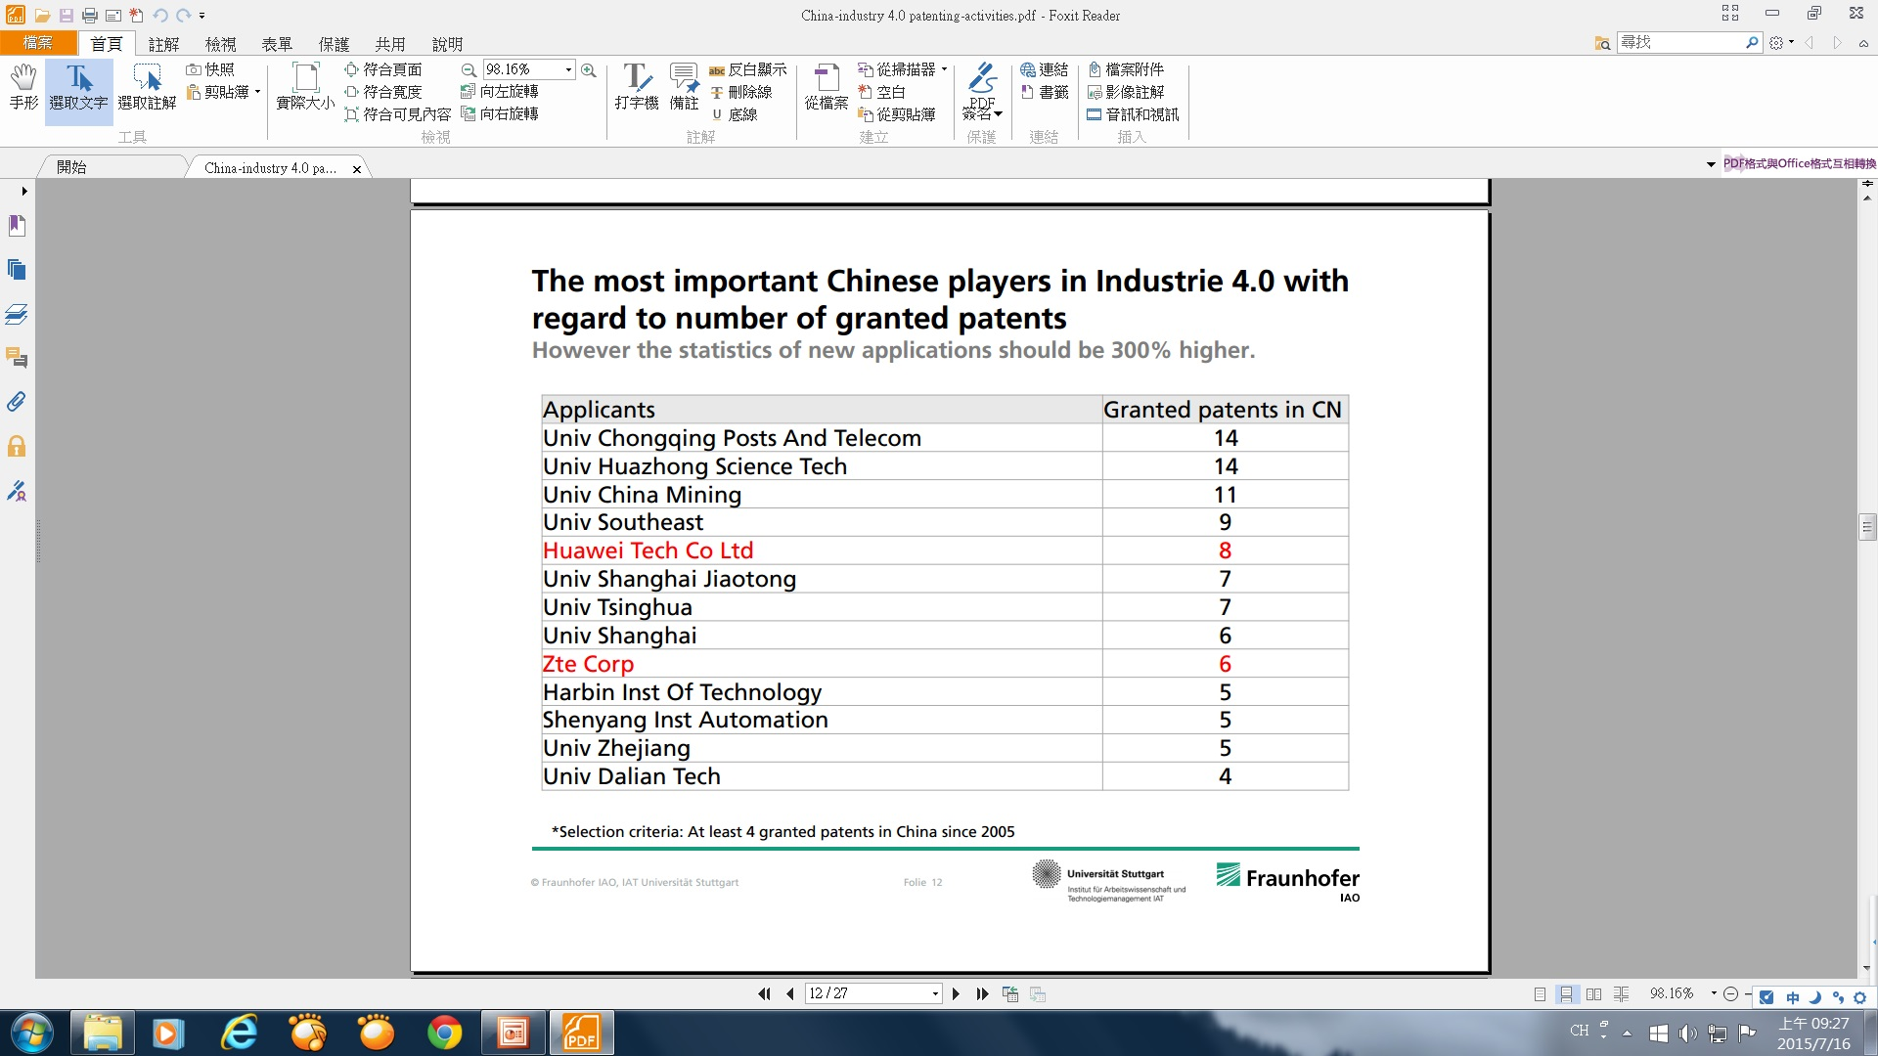Choose the Strikeout (刪除線) tool
The image size is (1878, 1056).
click(x=741, y=92)
